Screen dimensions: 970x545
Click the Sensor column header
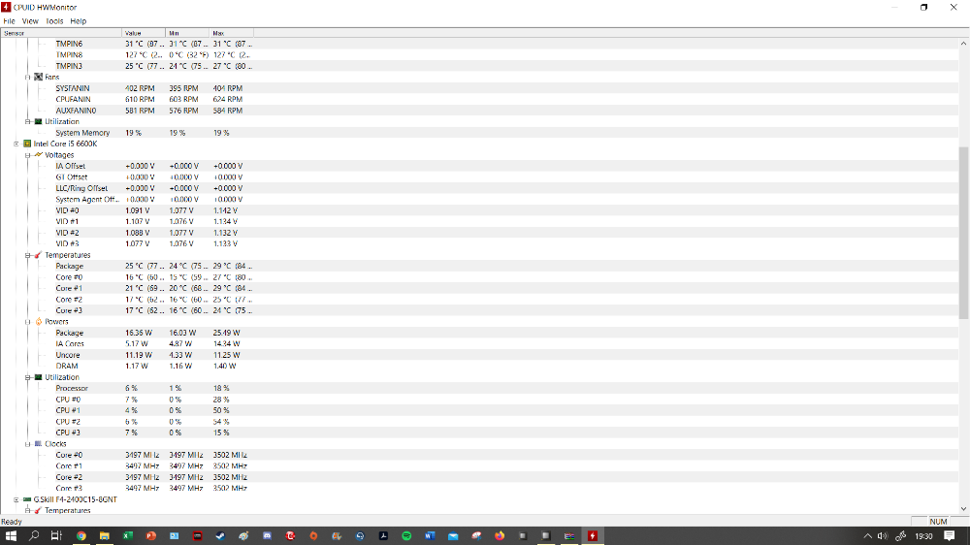[x=61, y=33]
